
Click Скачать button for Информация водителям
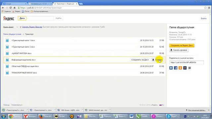[158, 60]
